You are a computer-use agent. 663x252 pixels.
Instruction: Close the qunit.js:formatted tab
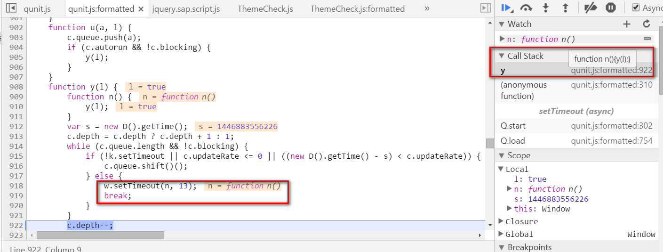[141, 9]
